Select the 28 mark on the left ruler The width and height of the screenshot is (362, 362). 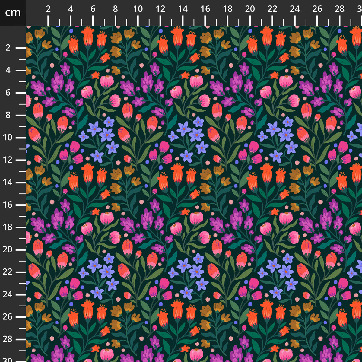tap(8, 339)
